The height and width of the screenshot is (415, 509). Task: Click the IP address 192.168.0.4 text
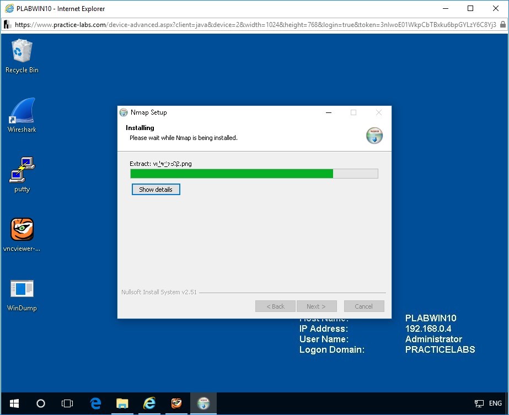[x=428, y=328]
